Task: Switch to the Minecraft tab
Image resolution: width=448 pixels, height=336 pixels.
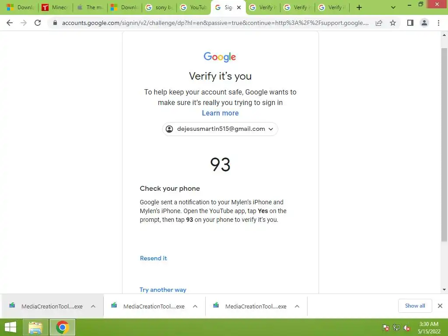Action: click(x=55, y=7)
